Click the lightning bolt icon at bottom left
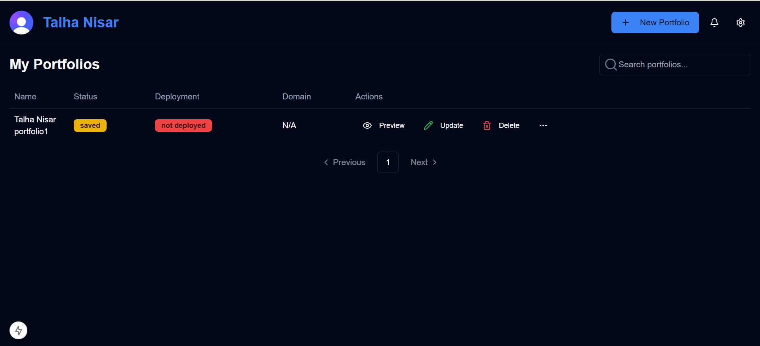Viewport: 760px width, 346px height. click(x=19, y=330)
